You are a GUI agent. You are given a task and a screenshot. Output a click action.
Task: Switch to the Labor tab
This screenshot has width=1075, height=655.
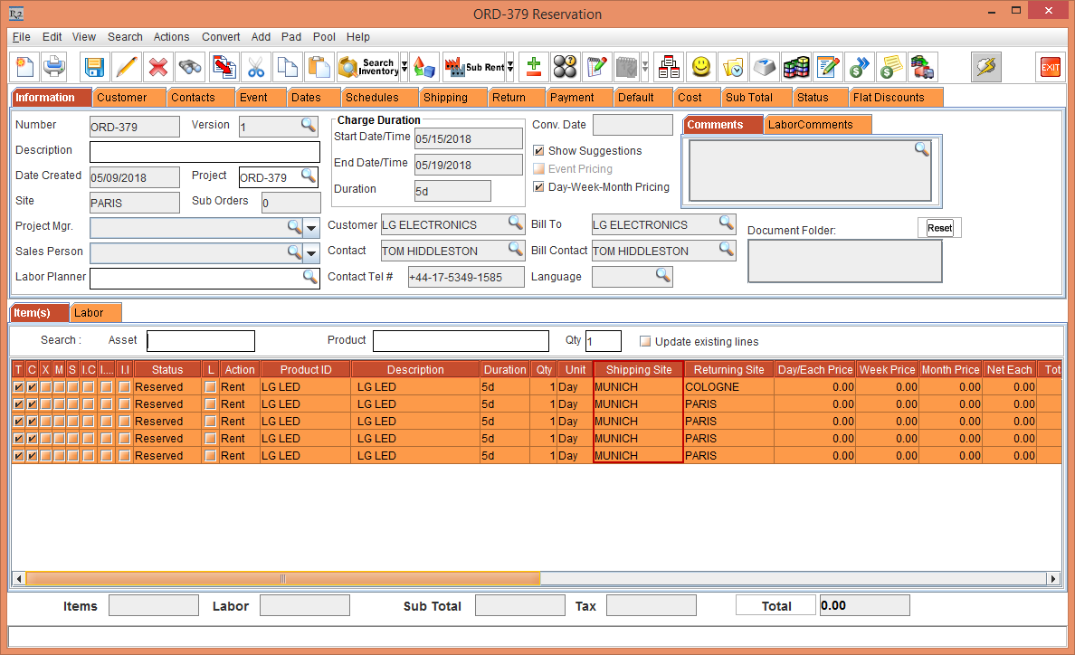(89, 313)
